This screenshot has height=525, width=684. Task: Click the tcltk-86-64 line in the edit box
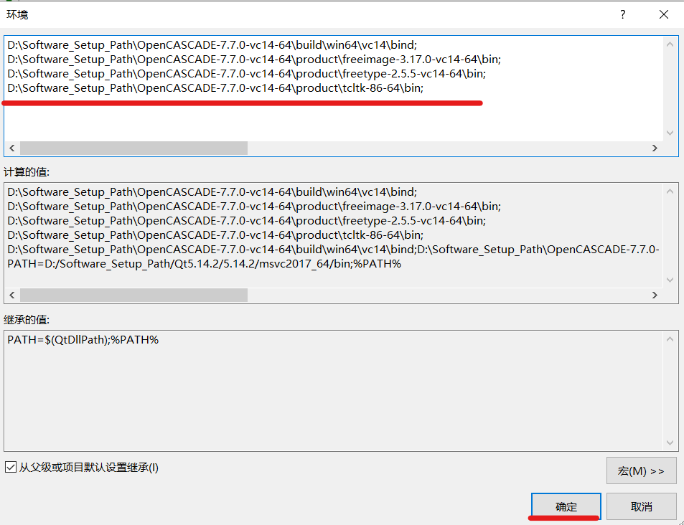(x=215, y=88)
